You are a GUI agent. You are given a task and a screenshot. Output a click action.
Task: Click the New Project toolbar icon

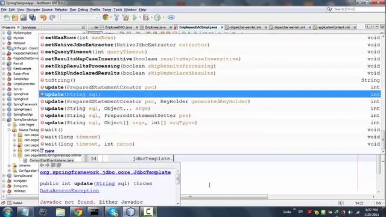15,17
